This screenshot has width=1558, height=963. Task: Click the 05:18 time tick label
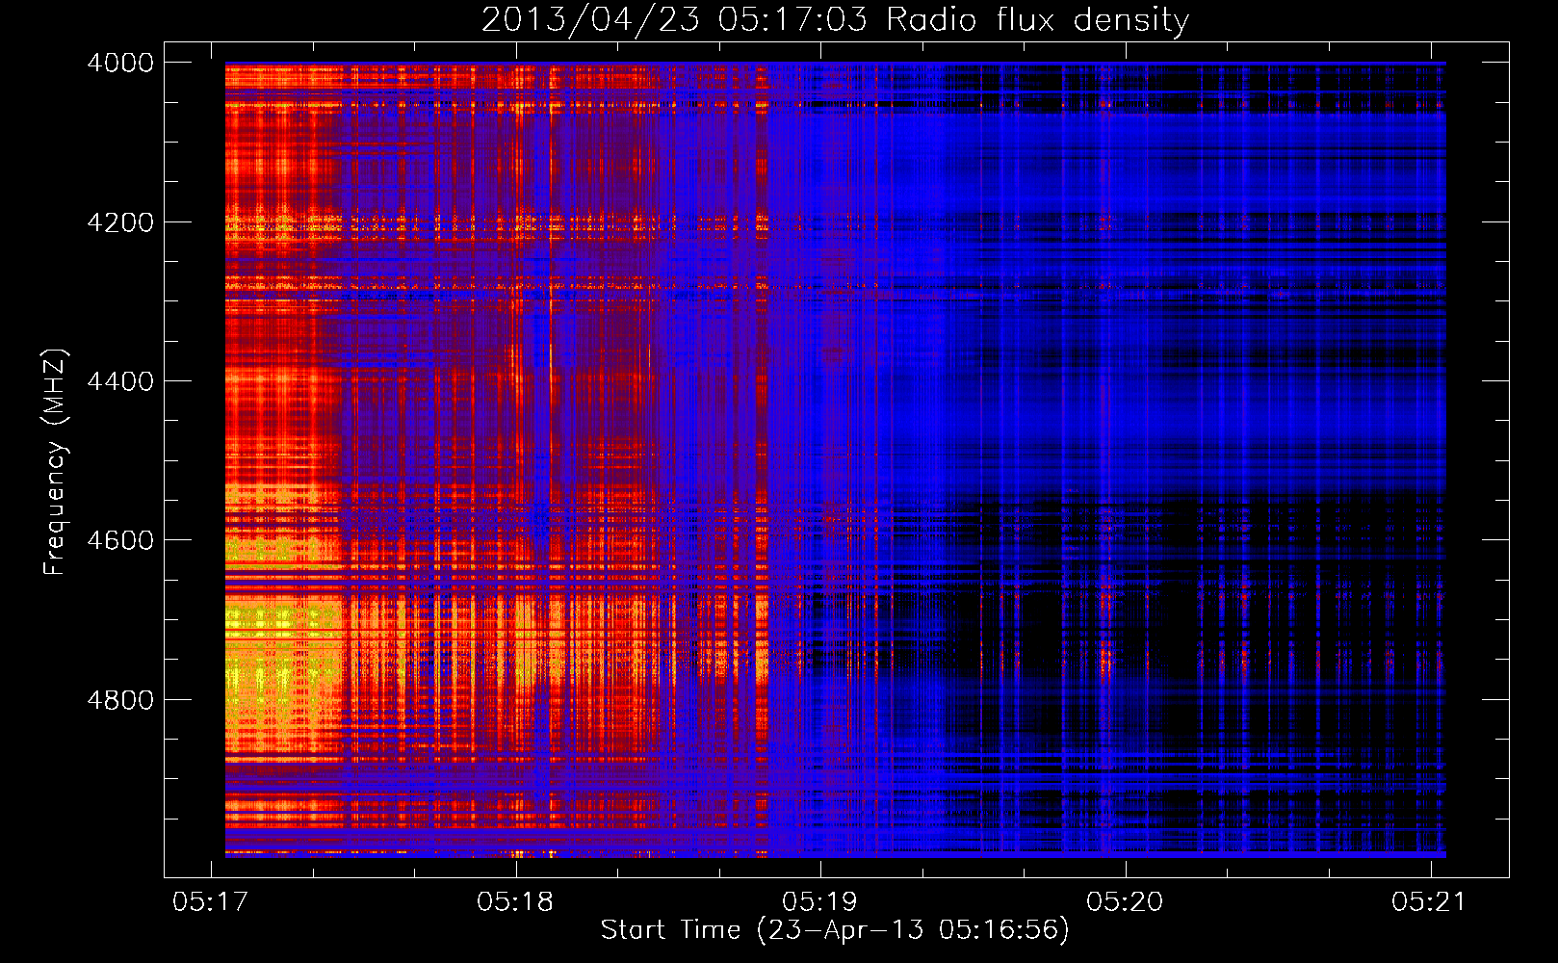click(x=515, y=901)
